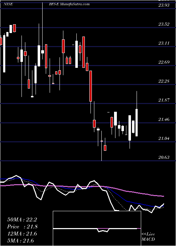Click the 5MA : 21.6 readout
Screen dimensions: 176x246
(20, 241)
